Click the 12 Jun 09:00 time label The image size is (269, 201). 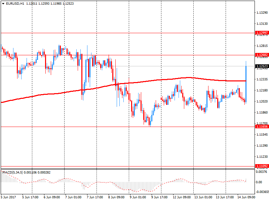[x=182, y=197]
